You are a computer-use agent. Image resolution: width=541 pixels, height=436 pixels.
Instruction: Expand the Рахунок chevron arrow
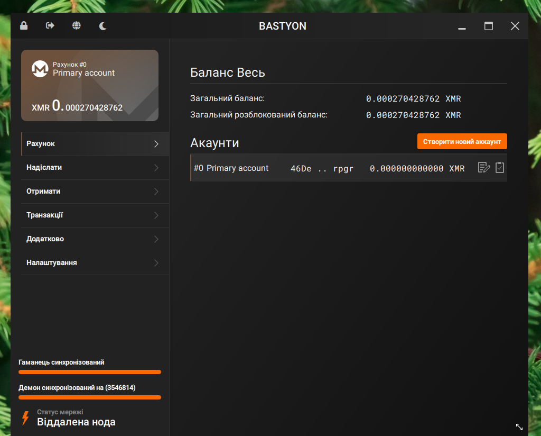(156, 144)
